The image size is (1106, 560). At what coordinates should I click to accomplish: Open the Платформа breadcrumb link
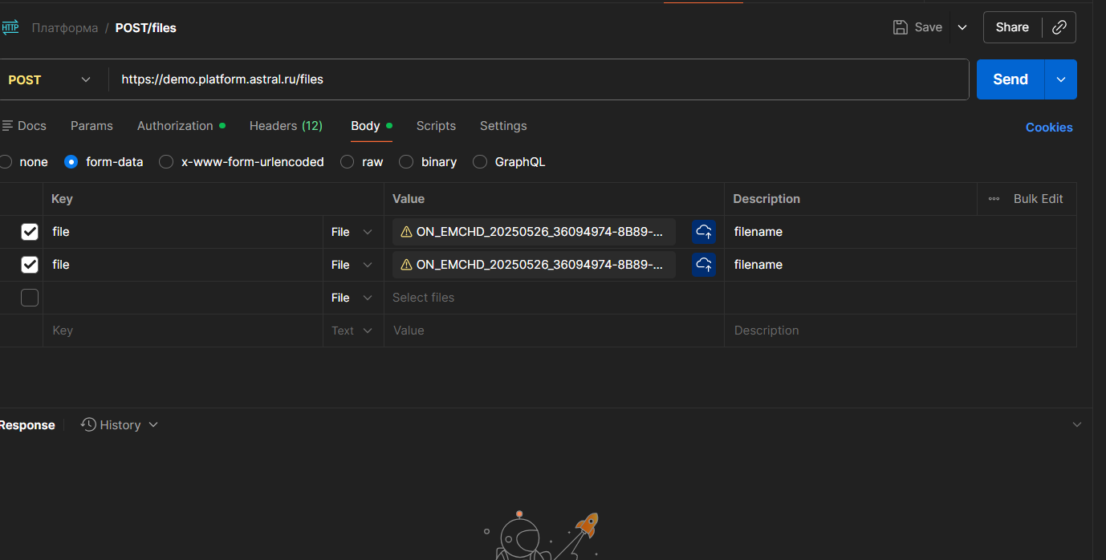click(65, 28)
